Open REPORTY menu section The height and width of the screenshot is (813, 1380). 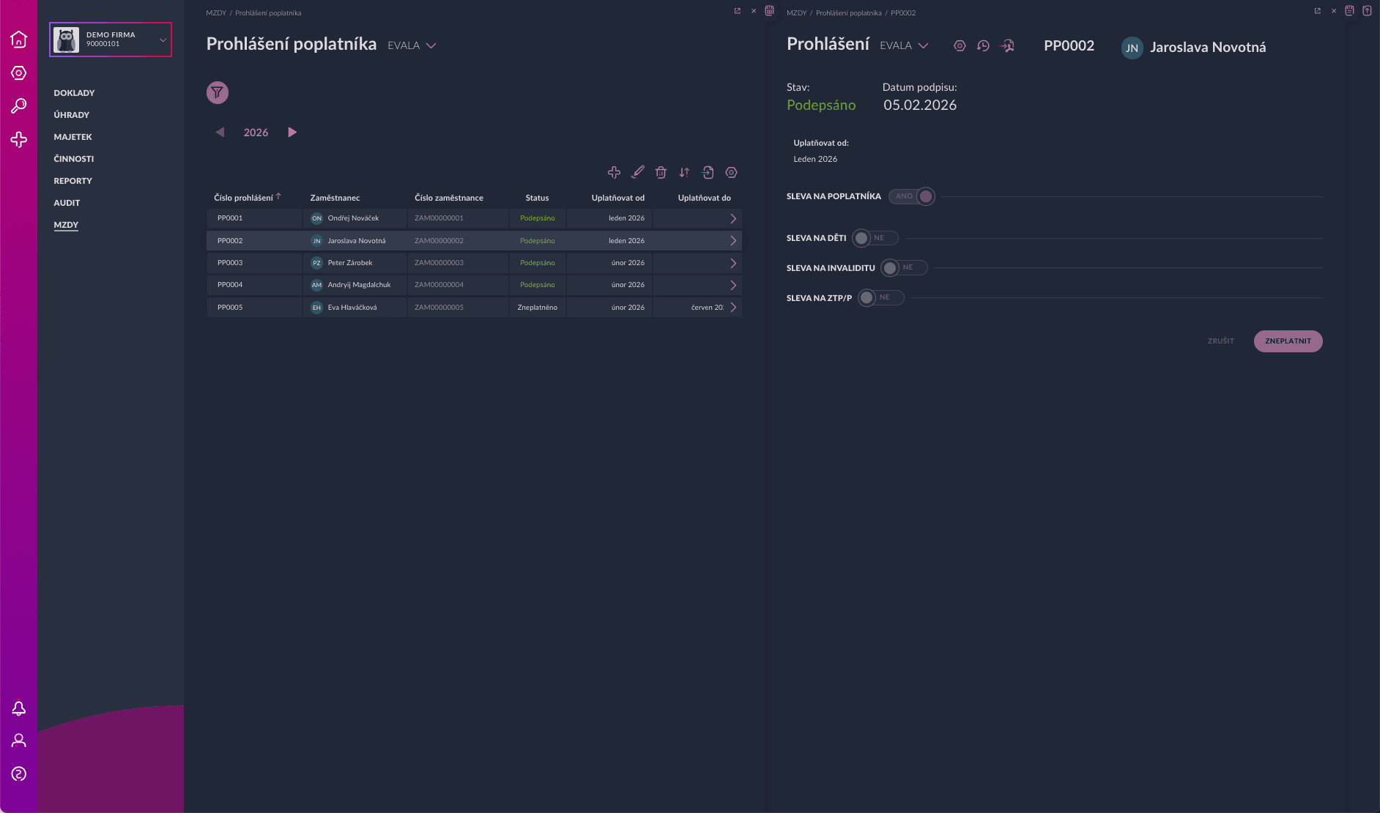click(x=73, y=181)
